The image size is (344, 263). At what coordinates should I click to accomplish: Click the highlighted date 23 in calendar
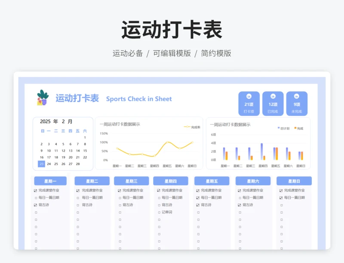pos(41,164)
